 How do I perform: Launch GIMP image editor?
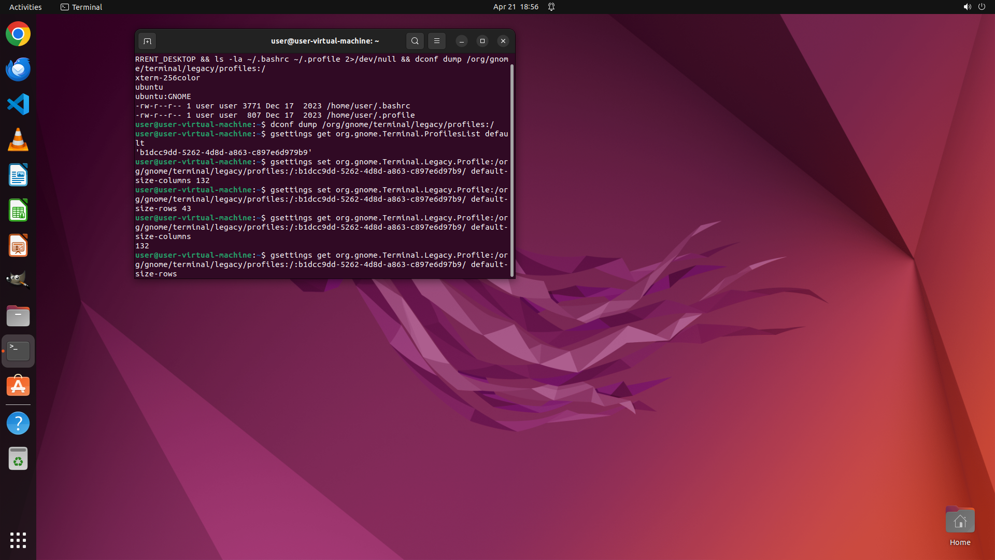18,281
